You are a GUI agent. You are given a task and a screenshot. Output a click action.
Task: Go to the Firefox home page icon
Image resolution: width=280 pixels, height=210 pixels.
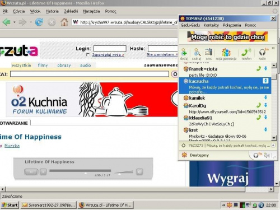[64, 22]
